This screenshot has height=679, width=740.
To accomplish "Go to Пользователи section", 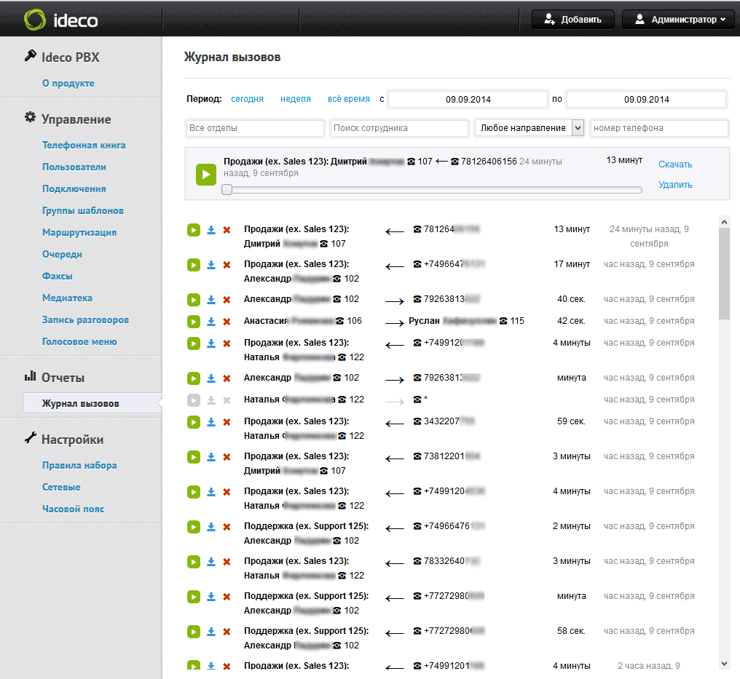I will [x=74, y=167].
